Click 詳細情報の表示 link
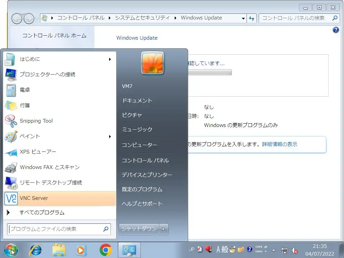Image resolution: width=344 pixels, height=258 pixels. point(280,144)
